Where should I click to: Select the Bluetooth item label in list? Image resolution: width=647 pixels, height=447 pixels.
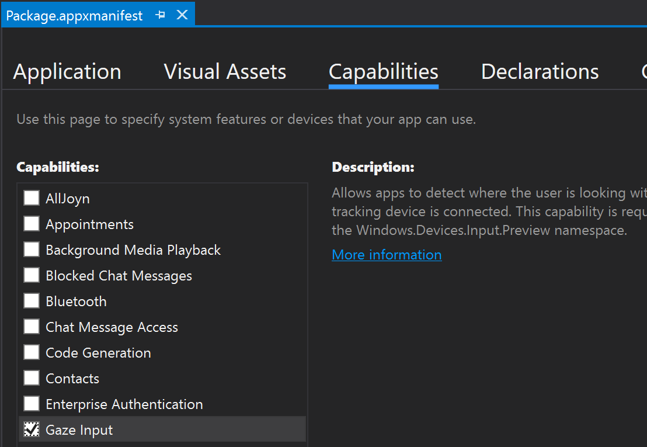point(76,302)
